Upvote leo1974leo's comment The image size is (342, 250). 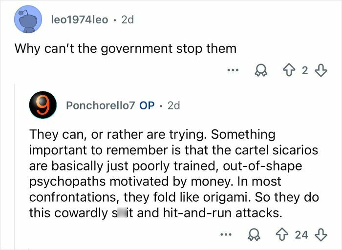click(290, 70)
